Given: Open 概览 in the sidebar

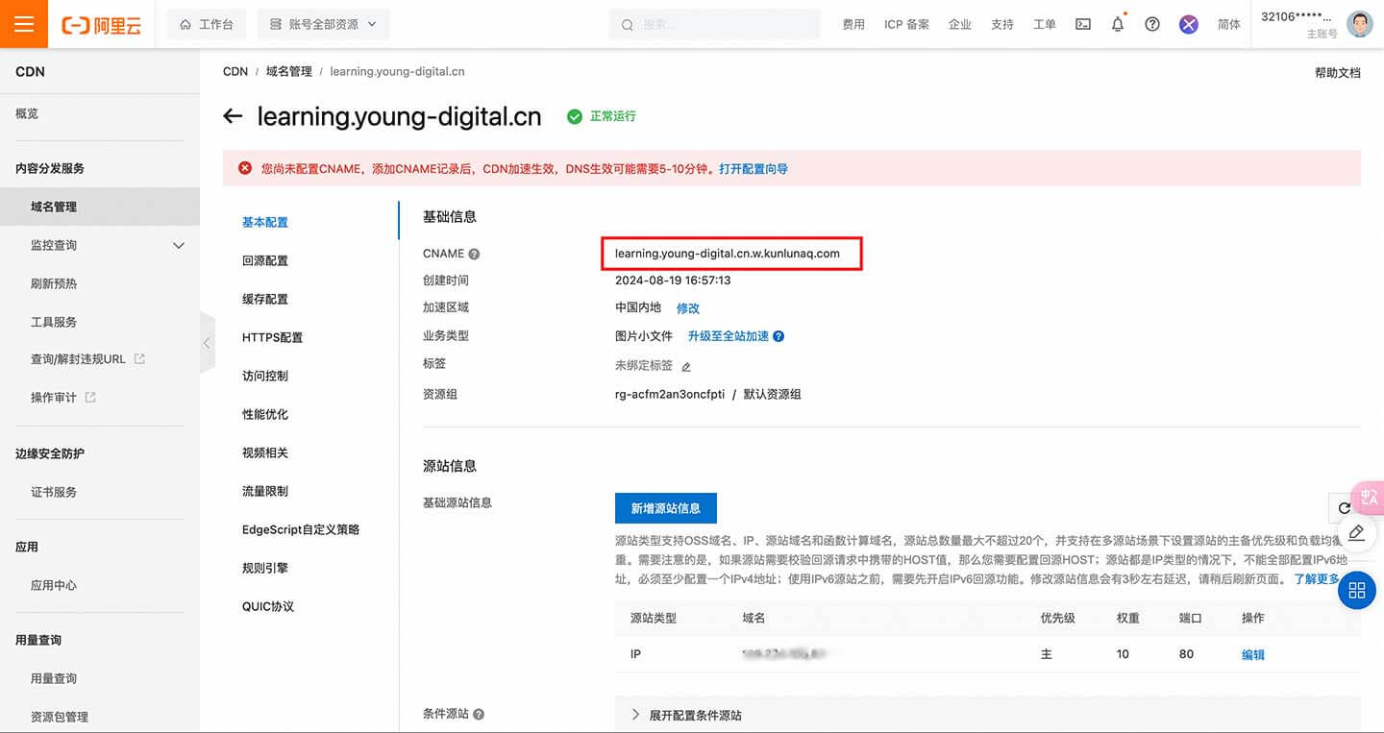Looking at the screenshot, I should tap(27, 113).
